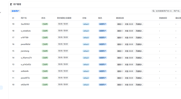Viewport: 181px width, 99px height.
Task: Click default group tag for peool873c
Action: coord(86,78)
